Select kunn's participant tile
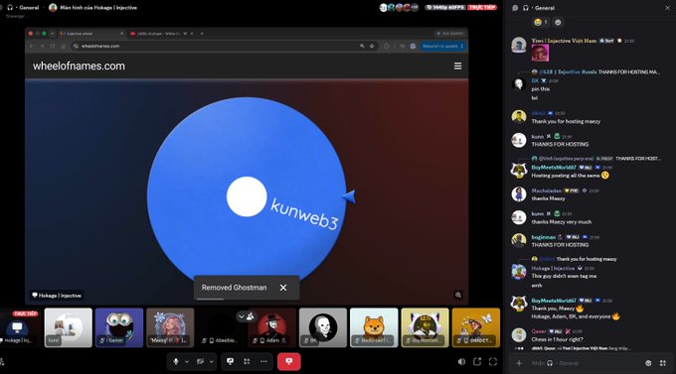The height and width of the screenshot is (374, 676). point(69,327)
